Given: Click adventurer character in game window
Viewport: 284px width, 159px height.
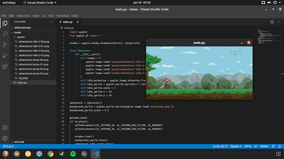Looking at the screenshot, I should pos(165,83).
